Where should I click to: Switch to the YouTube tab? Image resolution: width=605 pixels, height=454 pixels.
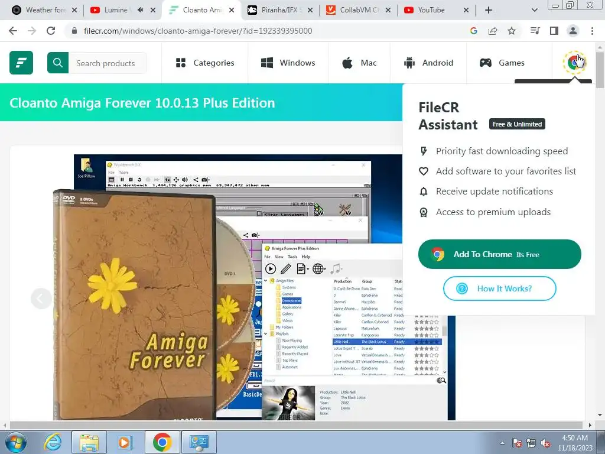431,10
